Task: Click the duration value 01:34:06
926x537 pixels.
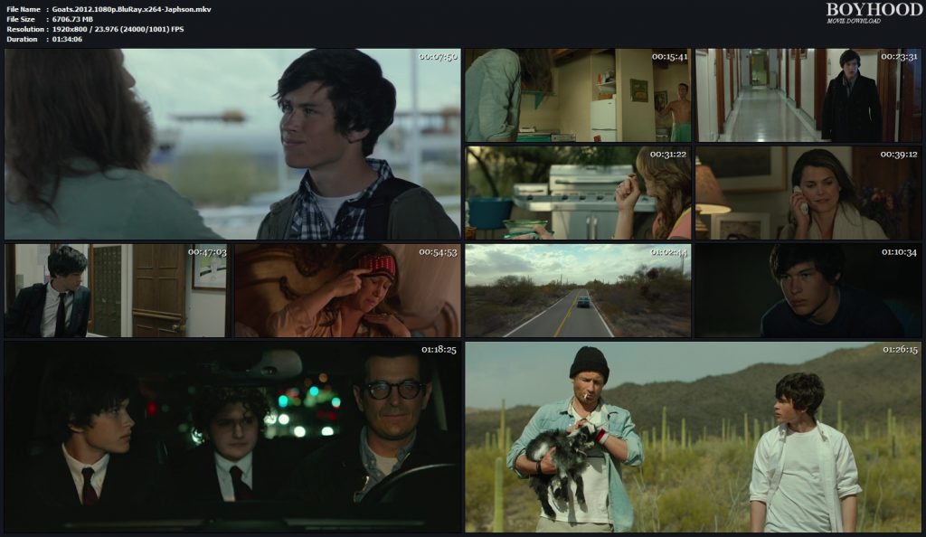Action: tap(68, 39)
